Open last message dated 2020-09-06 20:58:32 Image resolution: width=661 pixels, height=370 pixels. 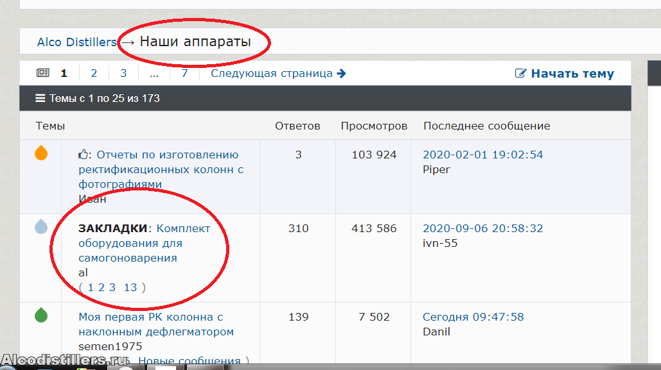point(482,228)
